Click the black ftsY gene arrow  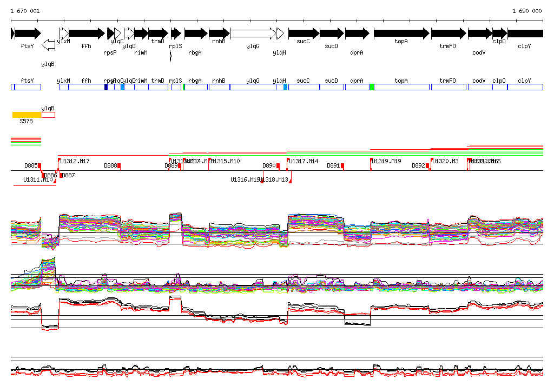click(x=28, y=34)
